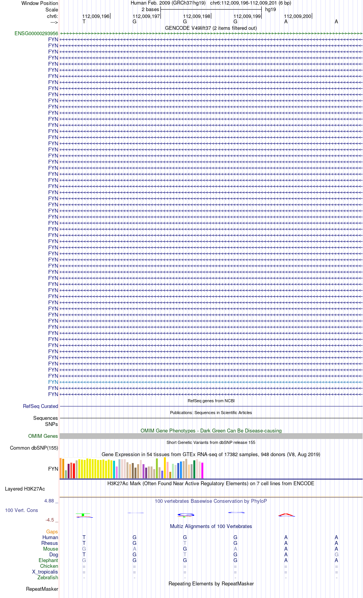Click the RepeatMasker track label

42,589
